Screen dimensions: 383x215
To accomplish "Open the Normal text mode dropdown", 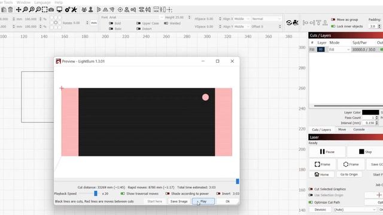I will 266,19.
